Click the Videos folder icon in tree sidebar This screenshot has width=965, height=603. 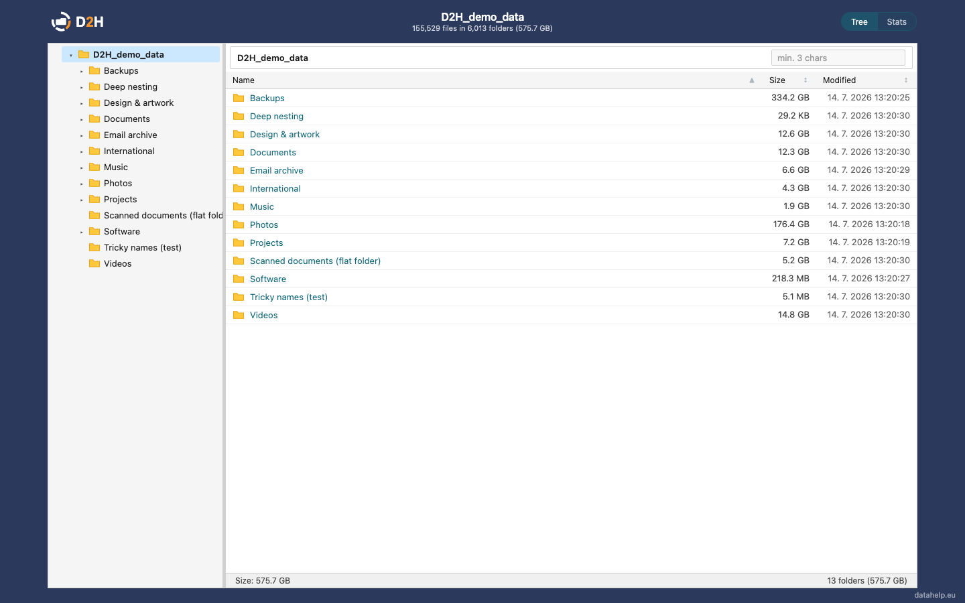tap(94, 263)
